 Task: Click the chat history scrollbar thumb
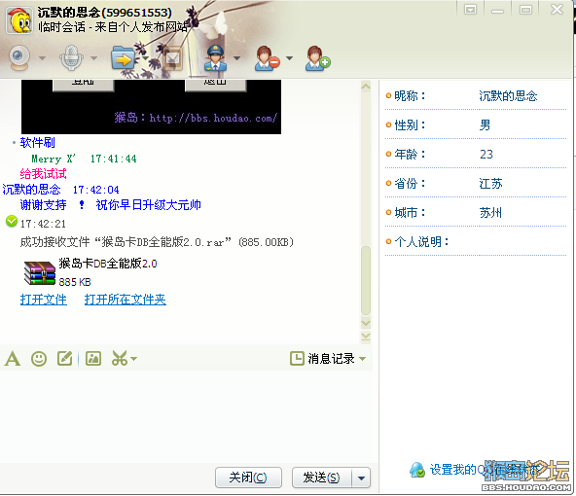click(x=366, y=280)
